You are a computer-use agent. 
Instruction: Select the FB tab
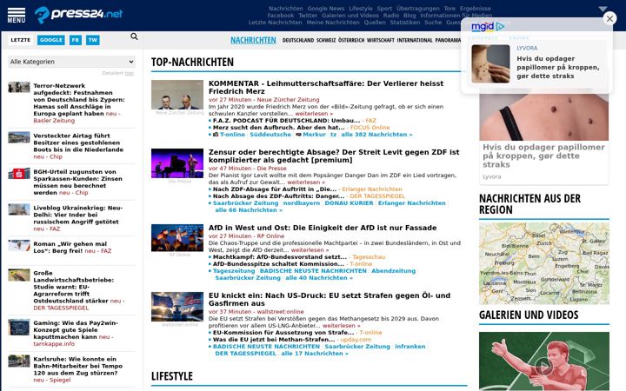[x=76, y=40]
